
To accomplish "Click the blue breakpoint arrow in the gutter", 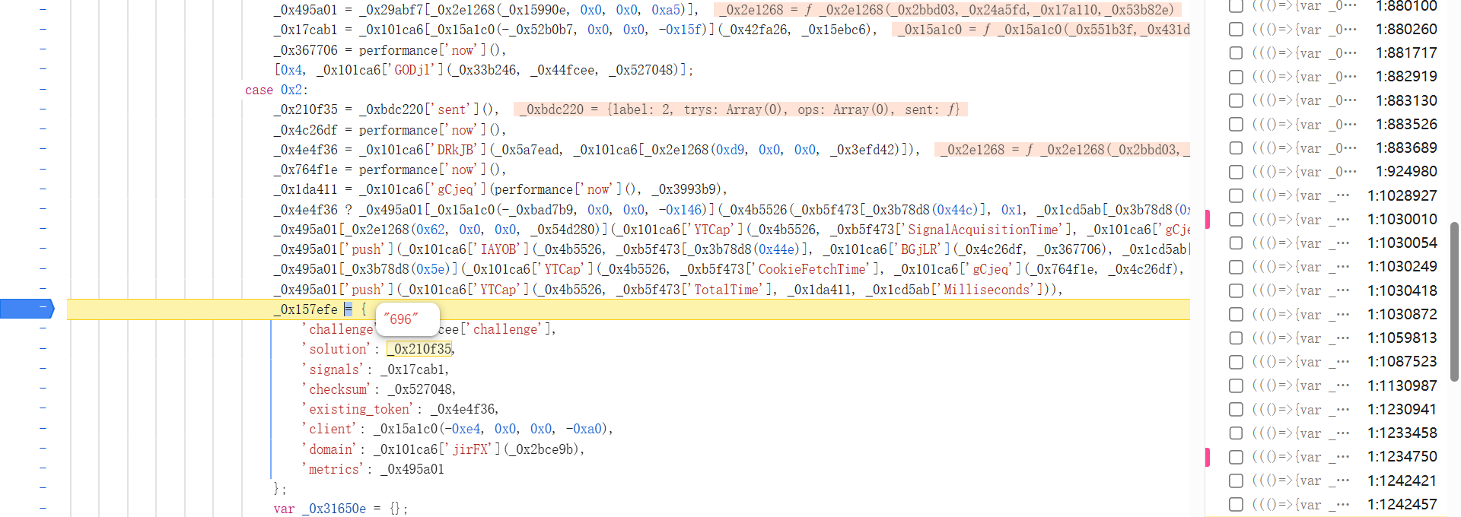I will 27,309.
